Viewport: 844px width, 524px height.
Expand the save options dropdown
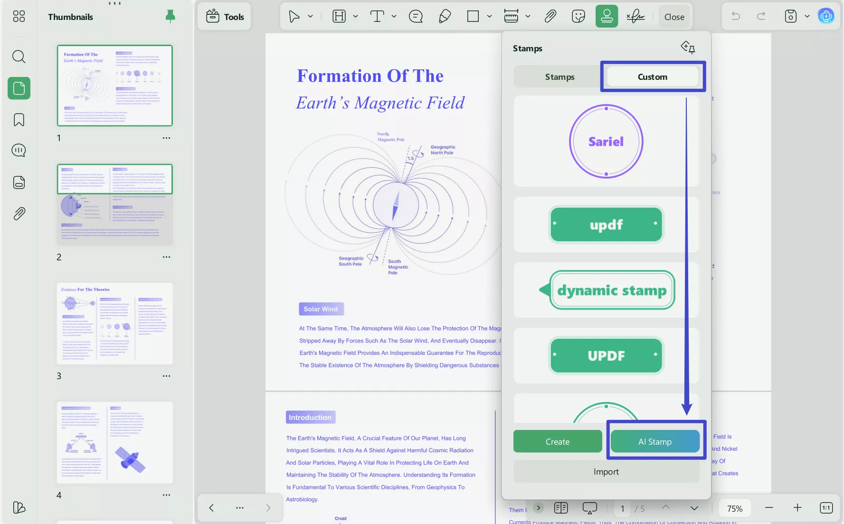[807, 16]
